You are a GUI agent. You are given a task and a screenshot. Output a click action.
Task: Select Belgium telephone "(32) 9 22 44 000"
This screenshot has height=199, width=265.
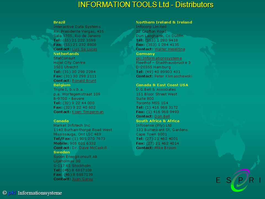click(78, 103)
